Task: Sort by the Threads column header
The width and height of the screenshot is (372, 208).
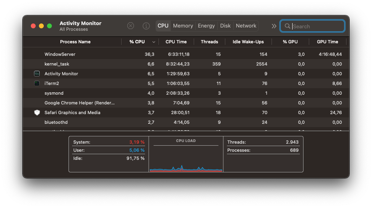Action: click(210, 42)
